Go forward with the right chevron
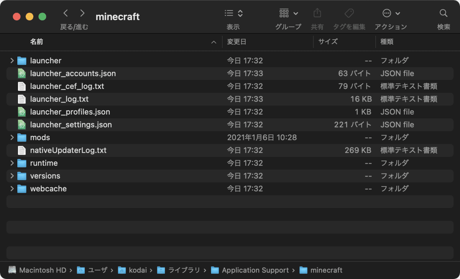The image size is (460, 279). click(x=82, y=13)
